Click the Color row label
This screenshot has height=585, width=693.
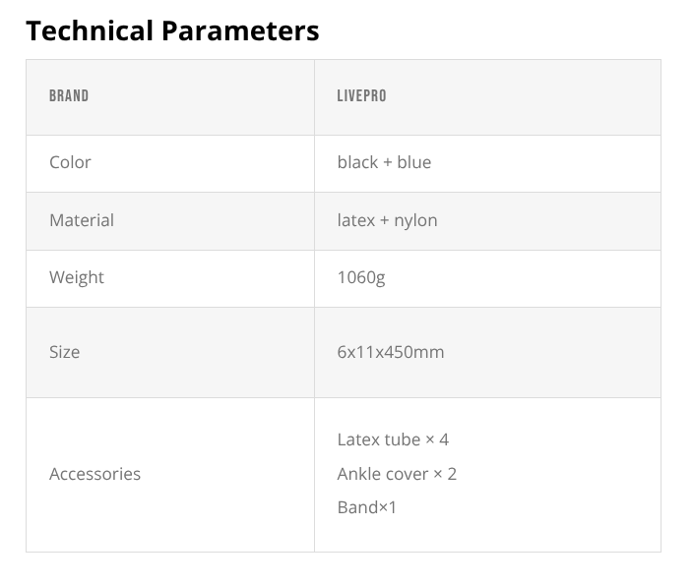coord(70,162)
